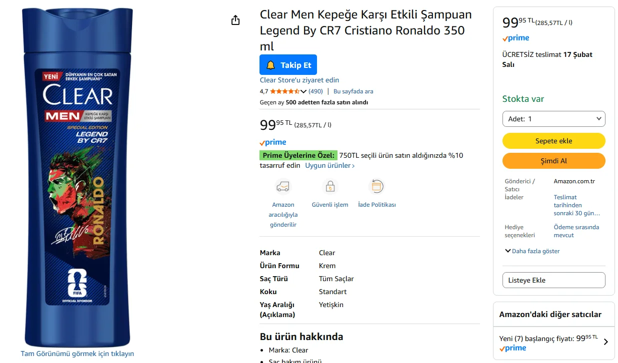Image resolution: width=618 pixels, height=363 pixels.
Task: Expand the rating chevron next to stars
Action: coord(303,91)
